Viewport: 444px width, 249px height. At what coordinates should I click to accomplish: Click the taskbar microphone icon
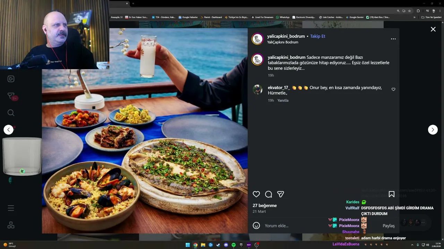tap(418, 245)
